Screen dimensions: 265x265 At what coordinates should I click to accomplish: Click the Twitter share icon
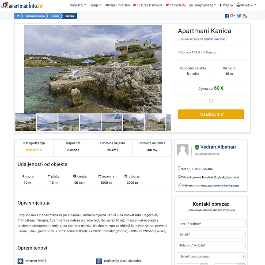[239, 16]
